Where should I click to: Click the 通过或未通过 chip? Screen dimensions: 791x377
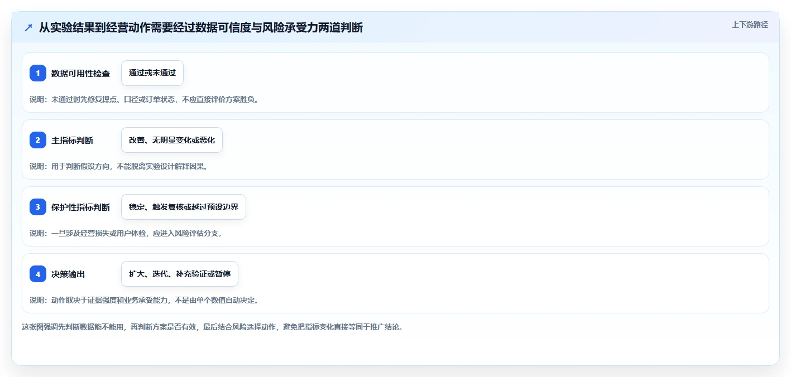pyautogui.click(x=152, y=73)
